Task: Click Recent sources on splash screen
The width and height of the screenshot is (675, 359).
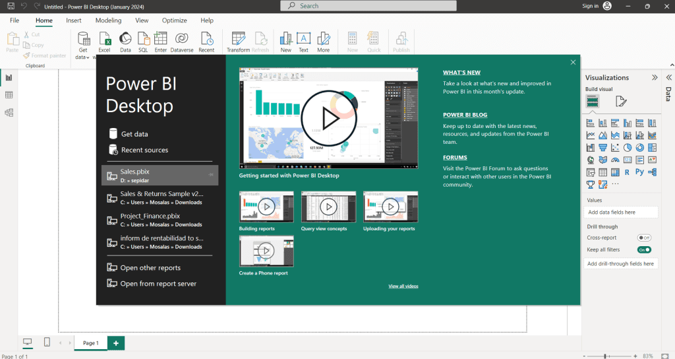Action: [x=138, y=150]
